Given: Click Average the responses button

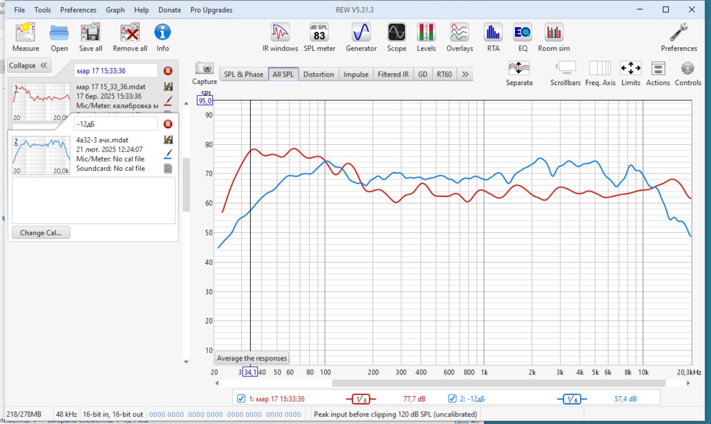Looking at the screenshot, I should pos(252,358).
